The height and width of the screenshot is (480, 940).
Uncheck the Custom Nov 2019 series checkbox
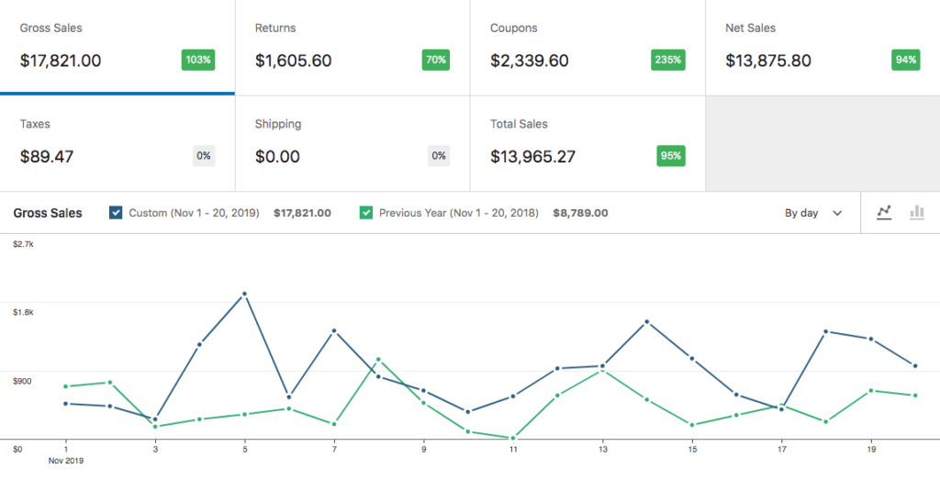pyautogui.click(x=117, y=213)
